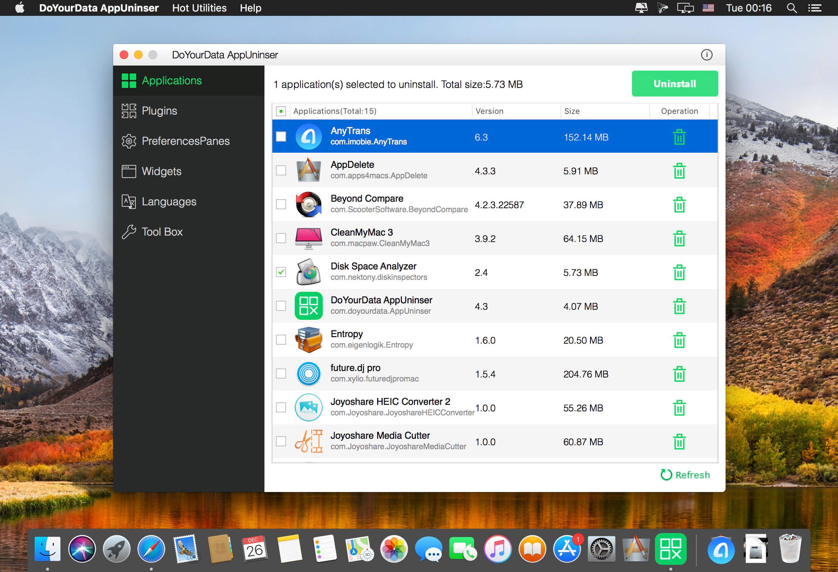Screen dimensions: 838x572
Task: Click the DoYourData AppUninser Dock icon
Action: (670, 549)
